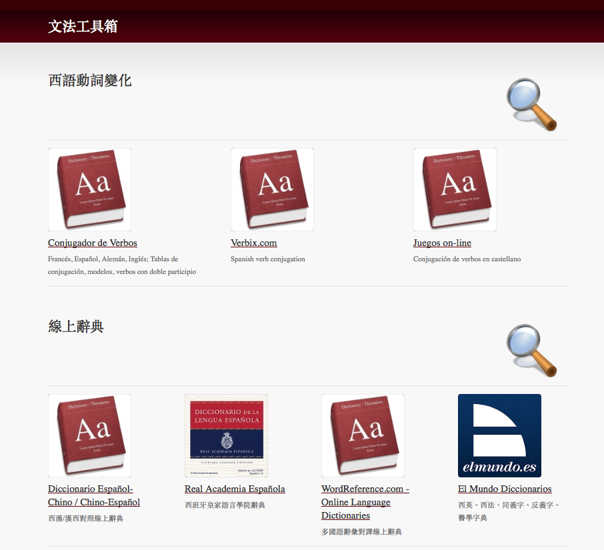The image size is (604, 550).
Task: Go to the Real Academia Española link
Action: coord(235,489)
